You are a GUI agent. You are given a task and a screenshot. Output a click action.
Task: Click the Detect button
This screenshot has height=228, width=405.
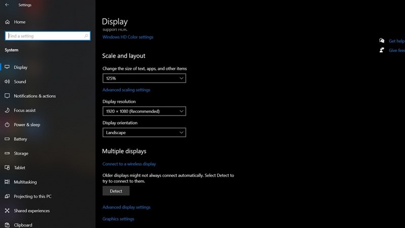tap(116, 191)
